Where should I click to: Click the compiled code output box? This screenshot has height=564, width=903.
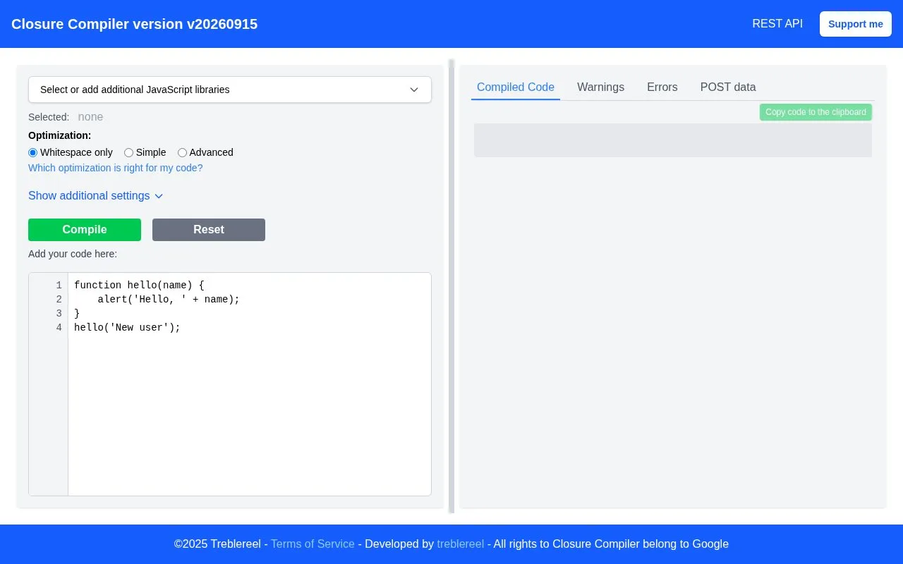point(673,140)
